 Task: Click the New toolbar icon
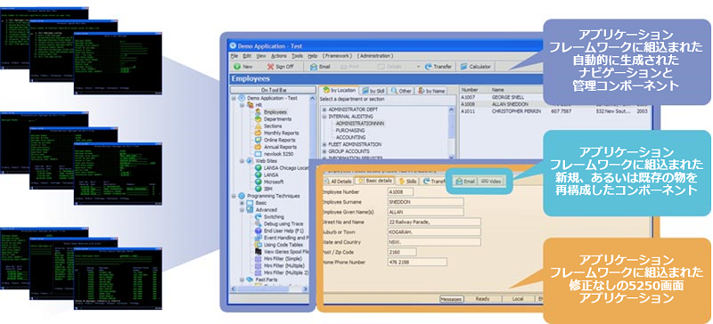(x=236, y=67)
